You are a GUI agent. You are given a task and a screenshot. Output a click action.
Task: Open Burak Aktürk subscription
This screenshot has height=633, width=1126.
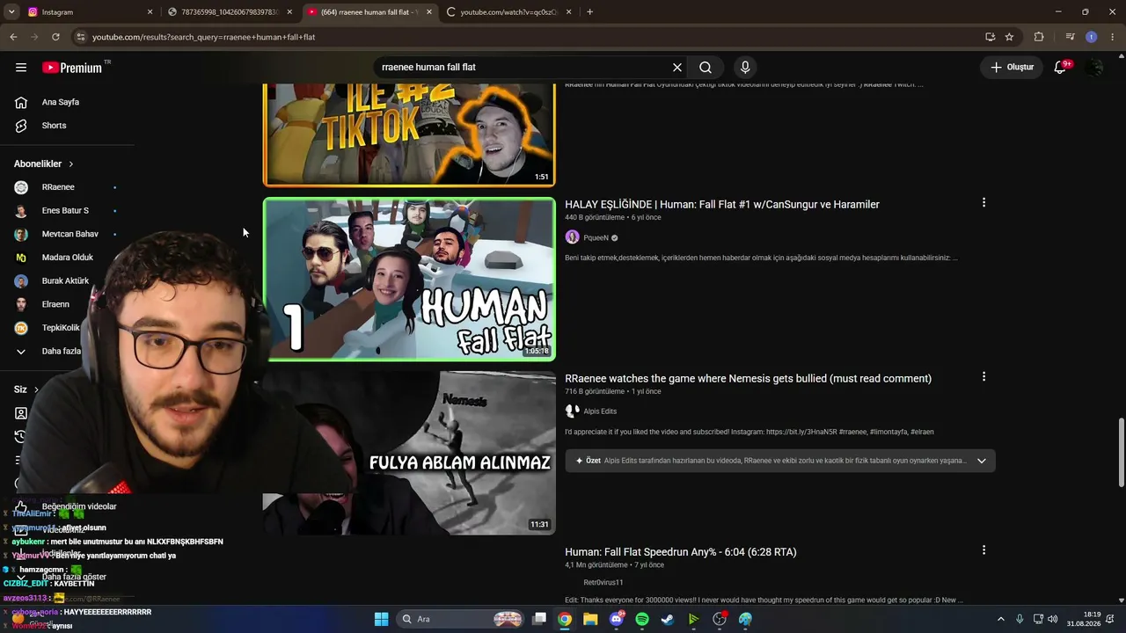[66, 281]
